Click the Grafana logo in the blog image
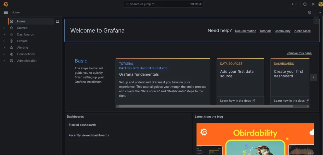 coord(204,132)
